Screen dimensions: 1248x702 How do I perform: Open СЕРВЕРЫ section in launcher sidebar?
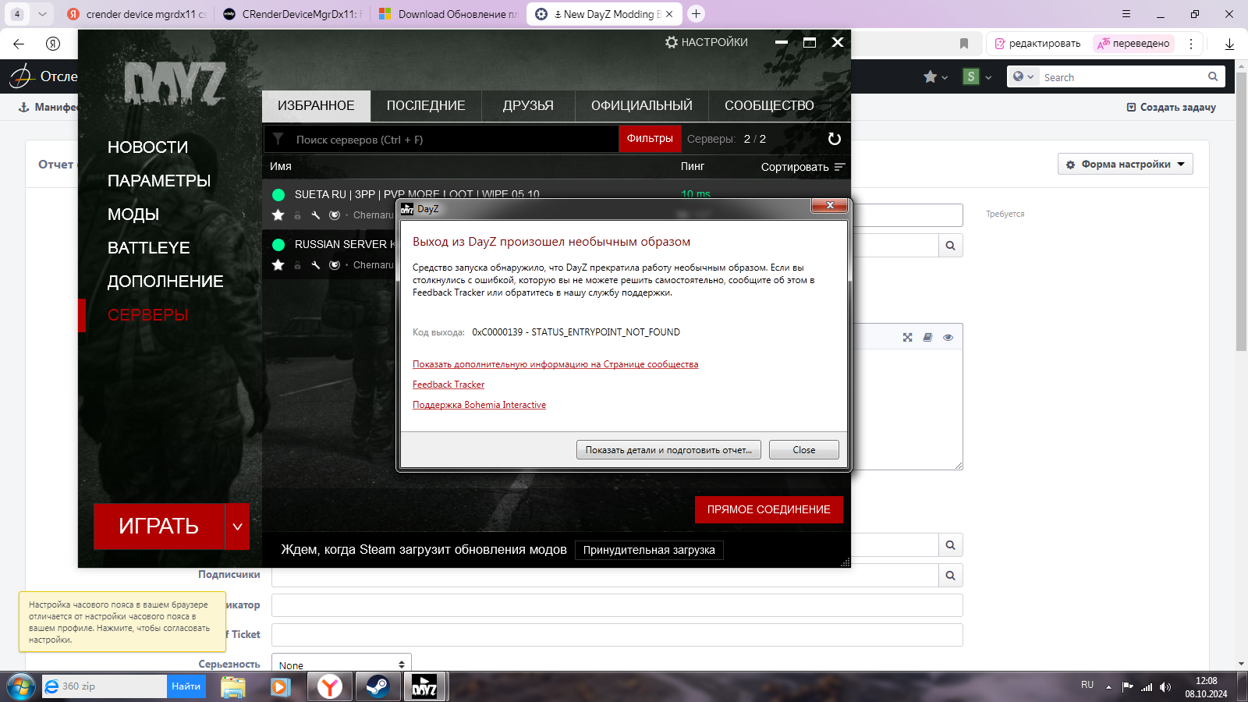147,314
